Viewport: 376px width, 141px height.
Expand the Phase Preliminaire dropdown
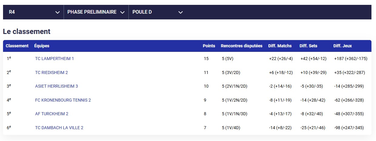point(96,12)
